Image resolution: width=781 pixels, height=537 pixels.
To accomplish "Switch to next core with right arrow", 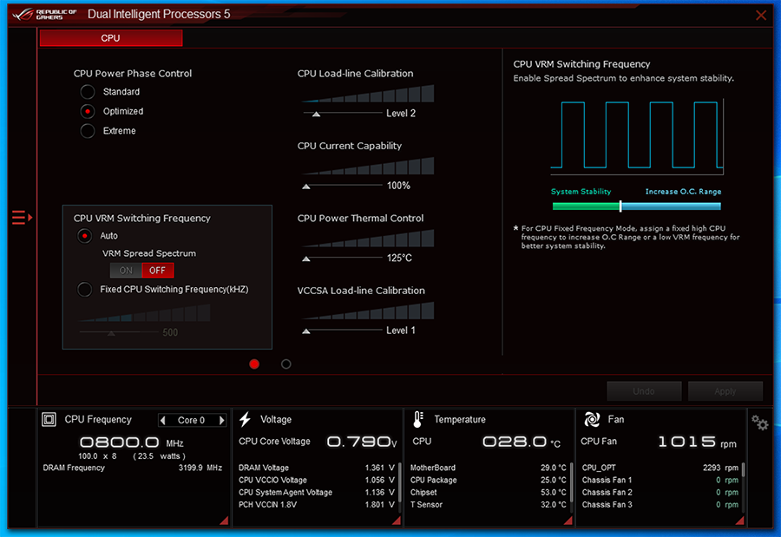I will click(221, 421).
